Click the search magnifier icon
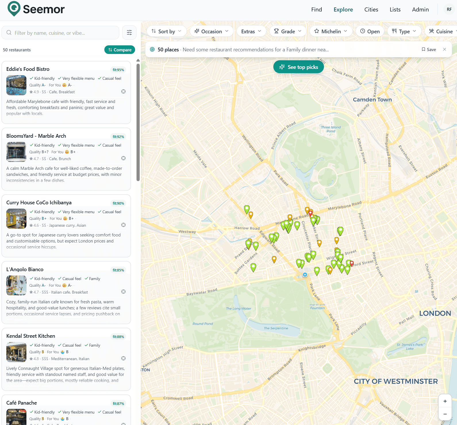Image resolution: width=457 pixels, height=425 pixels. 9,33
